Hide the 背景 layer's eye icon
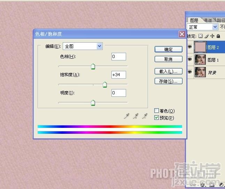The width and height of the screenshot is (225, 189). [x=190, y=72]
